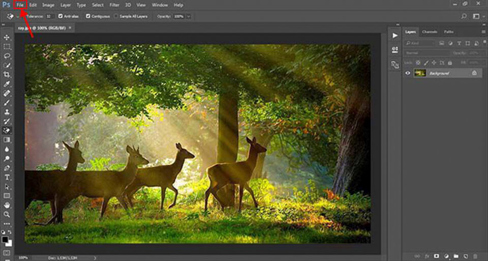Select the Healing Brush tool
This screenshot has height=261, width=488.
tap(7, 93)
